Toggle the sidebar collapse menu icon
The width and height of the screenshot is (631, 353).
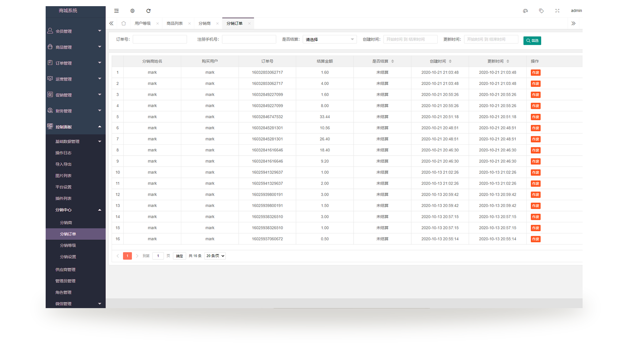coord(116,11)
